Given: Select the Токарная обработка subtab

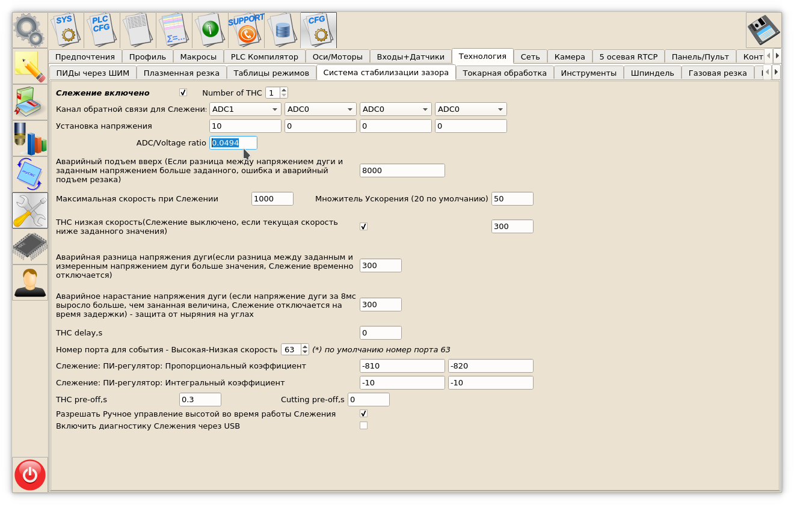Looking at the screenshot, I should (x=505, y=73).
